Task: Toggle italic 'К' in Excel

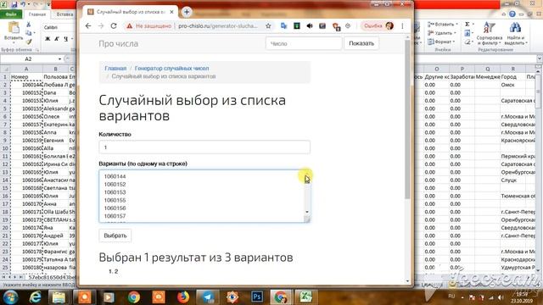Action: [x=57, y=39]
